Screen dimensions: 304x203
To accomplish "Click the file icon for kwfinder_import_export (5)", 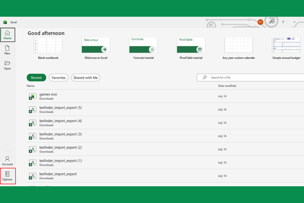I will [32, 110].
